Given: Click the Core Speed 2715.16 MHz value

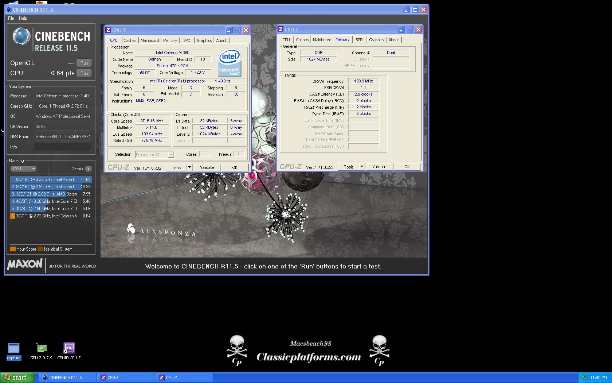Looking at the screenshot, I should pyautogui.click(x=152, y=121).
